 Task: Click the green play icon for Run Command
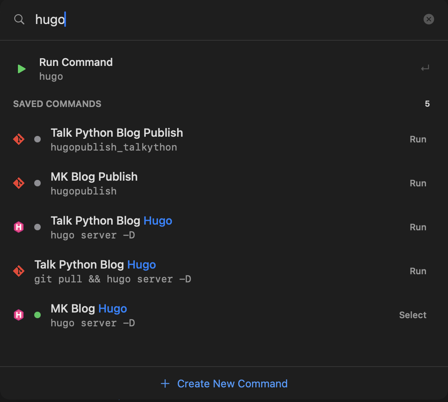[22, 69]
